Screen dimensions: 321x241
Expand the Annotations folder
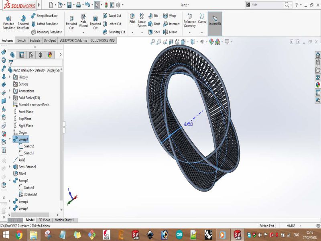(x=10, y=91)
